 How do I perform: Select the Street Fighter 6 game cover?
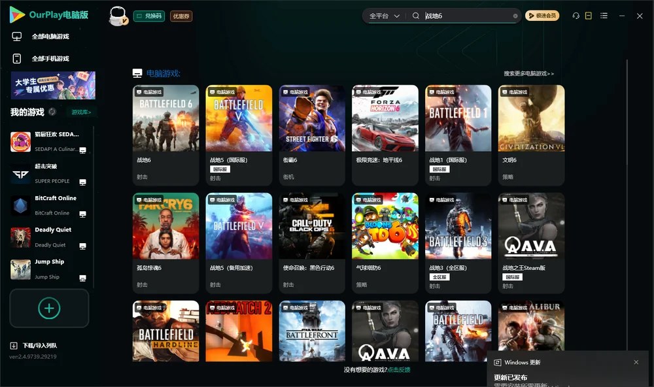pyautogui.click(x=312, y=118)
